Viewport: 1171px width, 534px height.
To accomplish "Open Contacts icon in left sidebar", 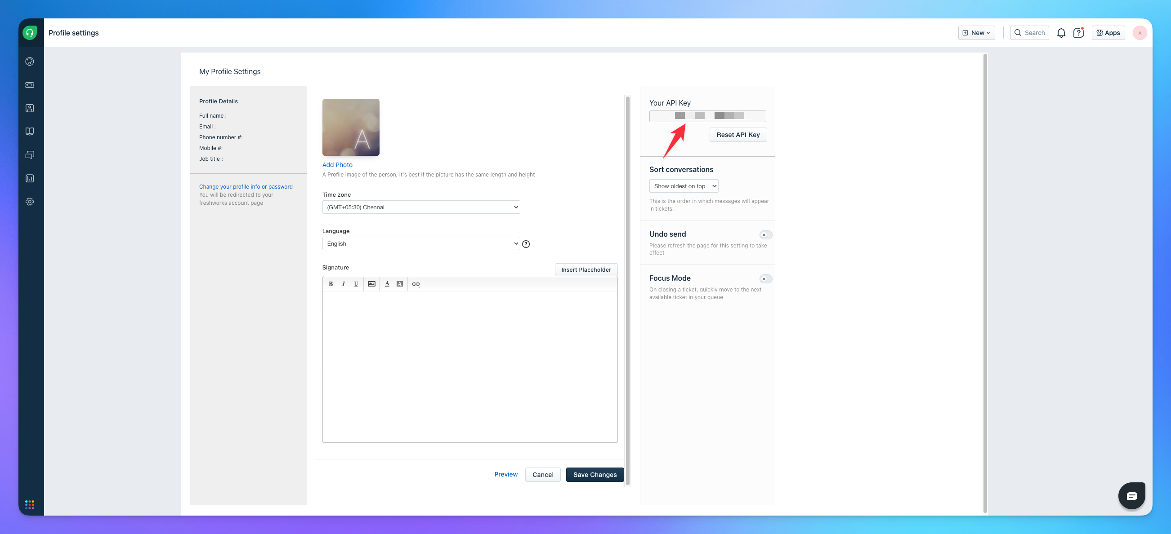I will [x=30, y=108].
